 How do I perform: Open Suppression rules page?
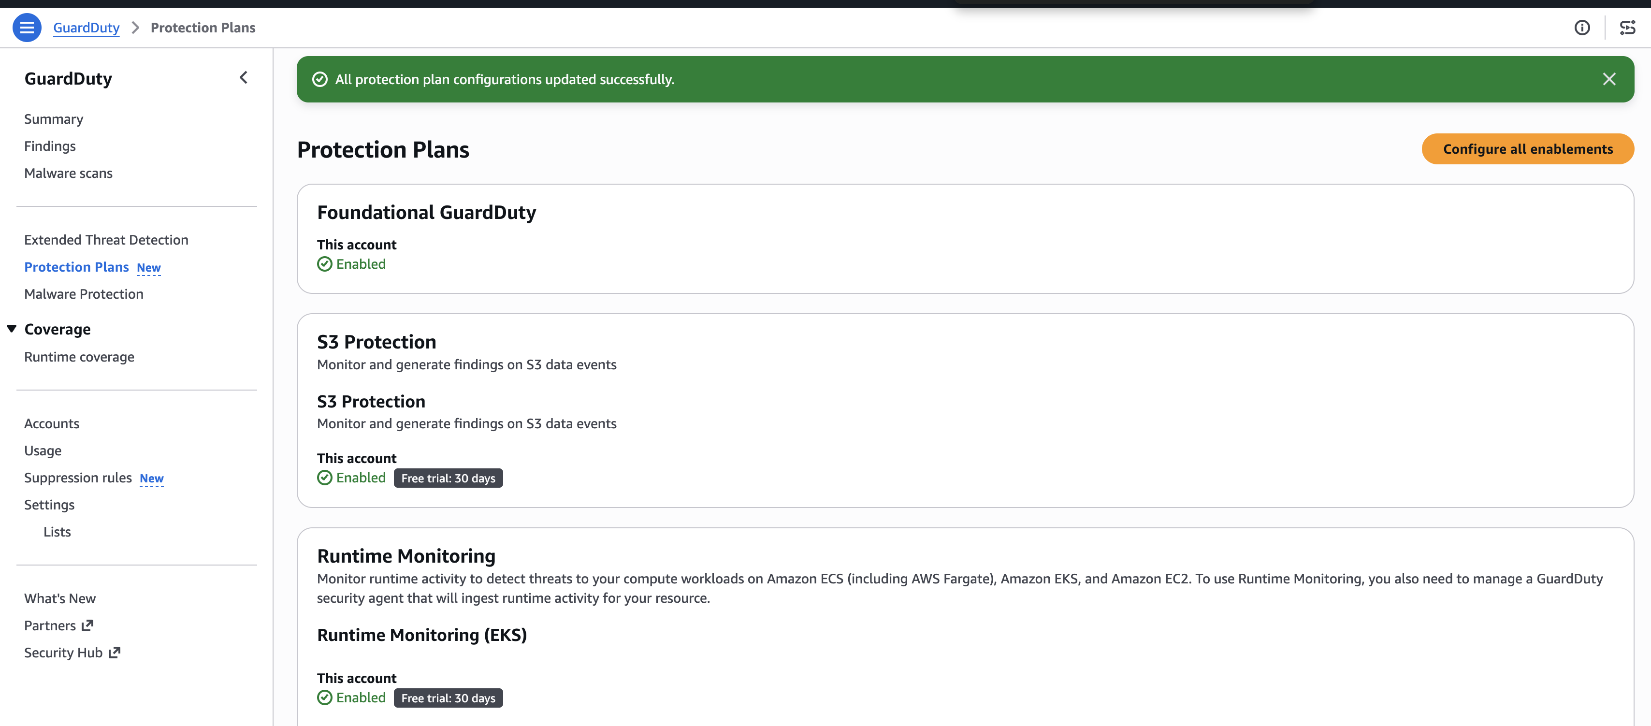77,478
